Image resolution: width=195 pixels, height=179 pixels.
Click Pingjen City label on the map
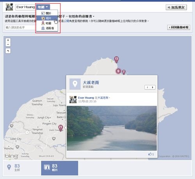pyautogui.click(x=50, y=123)
